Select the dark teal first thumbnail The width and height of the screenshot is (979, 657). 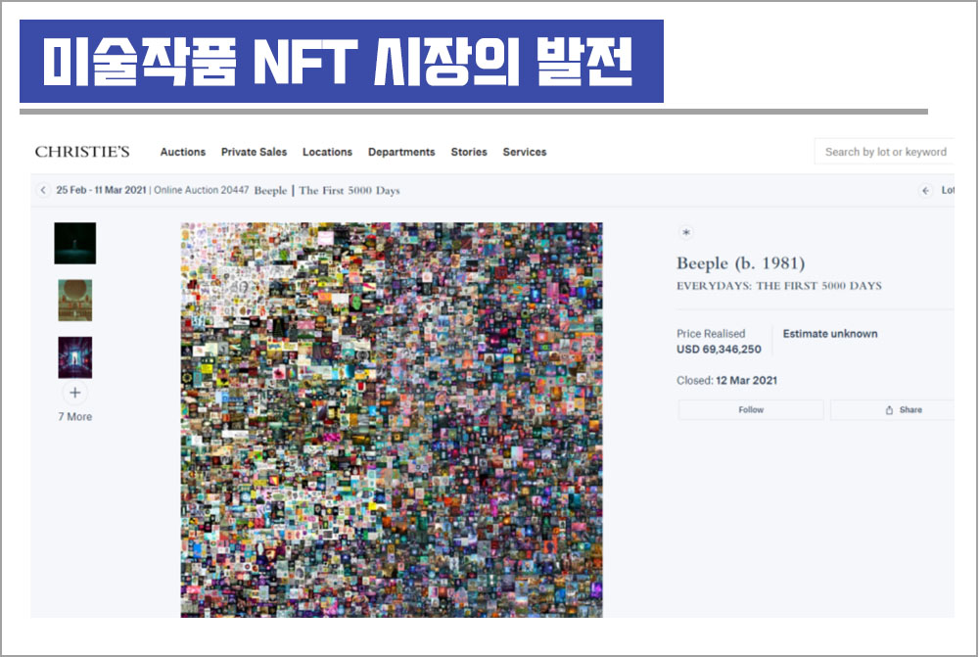point(75,243)
